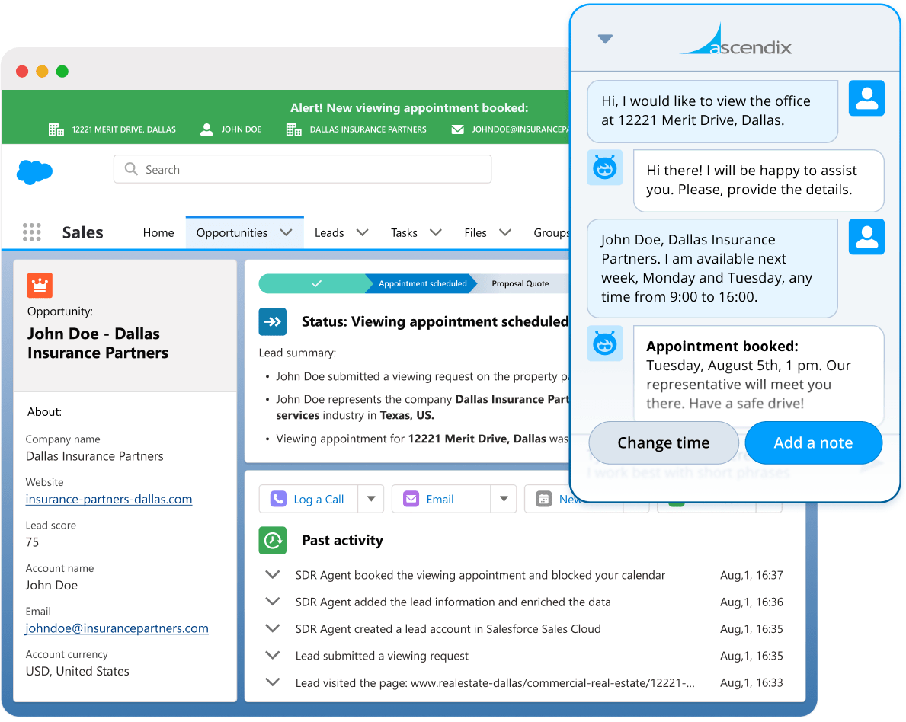Click 'Aug,1, 16:33' timestamp
This screenshot has height=722, width=906.
coord(751,682)
